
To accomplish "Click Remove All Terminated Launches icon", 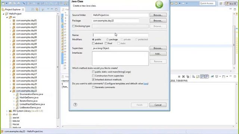I will pos(188,77).
